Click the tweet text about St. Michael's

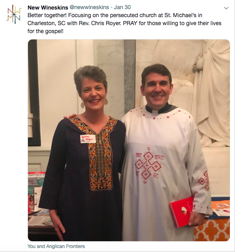[x=124, y=23]
